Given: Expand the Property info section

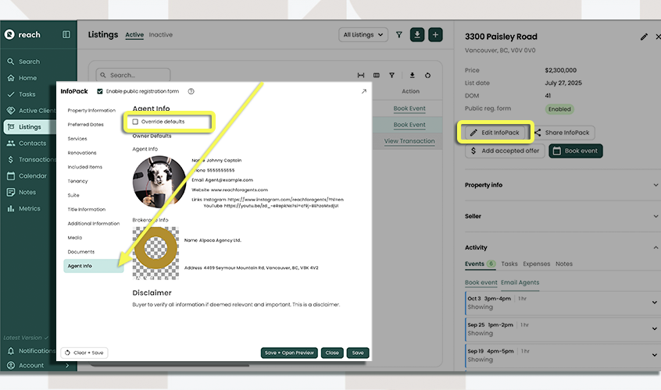Looking at the screenshot, I should (656, 185).
